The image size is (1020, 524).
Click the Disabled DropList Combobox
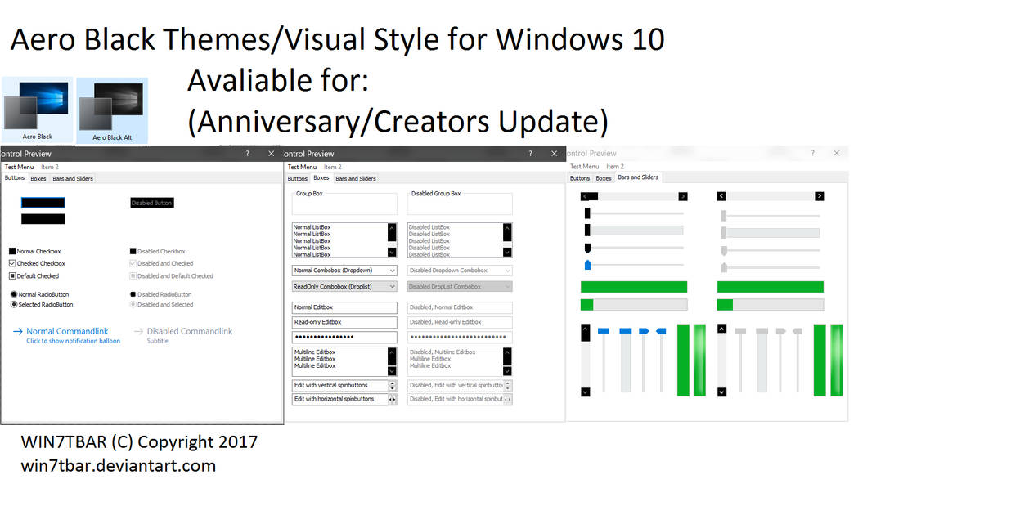coord(460,287)
